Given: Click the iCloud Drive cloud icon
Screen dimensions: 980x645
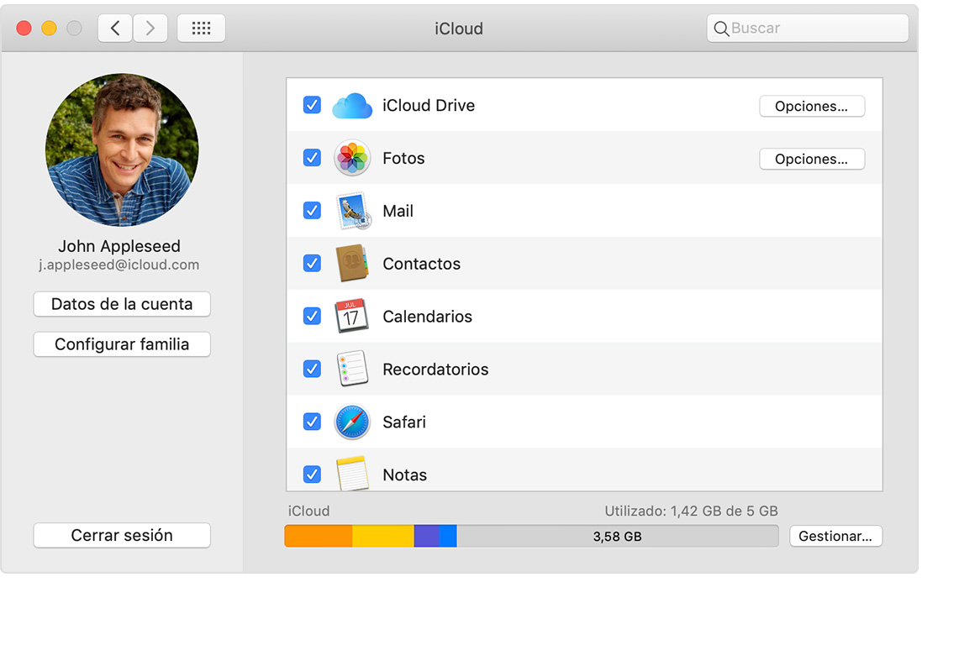Looking at the screenshot, I should click(x=352, y=106).
